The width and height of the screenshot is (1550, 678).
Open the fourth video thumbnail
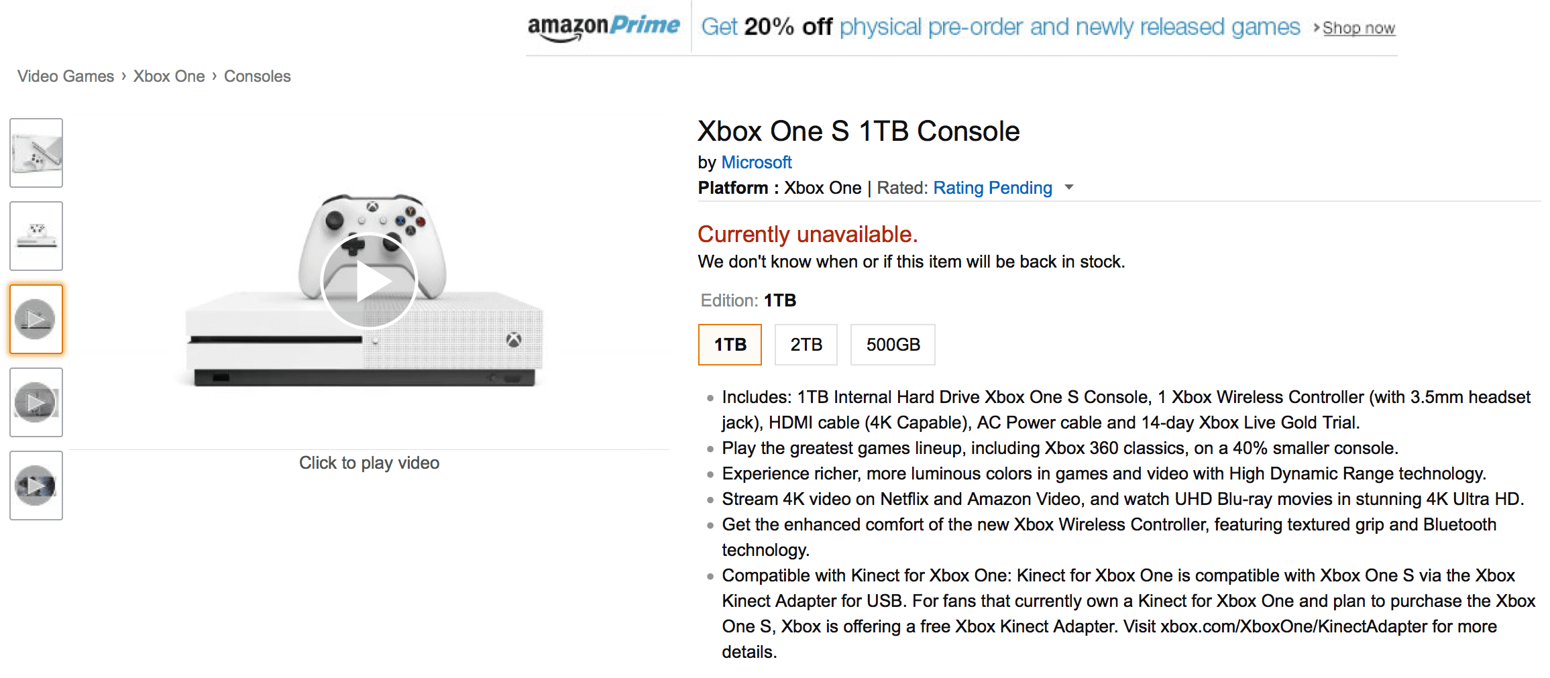(36, 402)
